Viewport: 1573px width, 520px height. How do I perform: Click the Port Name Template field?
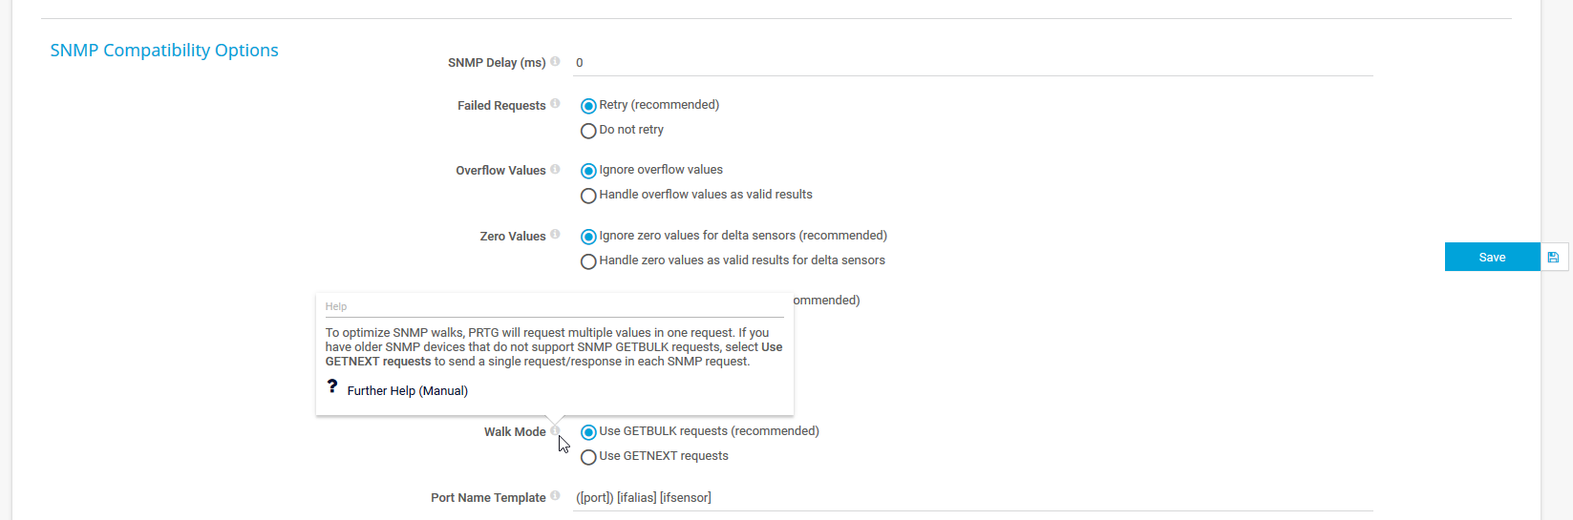point(972,497)
